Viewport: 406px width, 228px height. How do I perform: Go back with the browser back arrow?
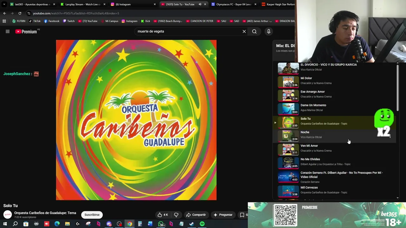pyautogui.click(x=4, y=13)
